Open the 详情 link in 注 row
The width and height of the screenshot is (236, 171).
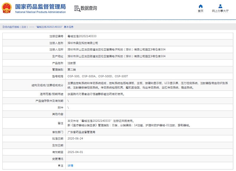click(70, 166)
